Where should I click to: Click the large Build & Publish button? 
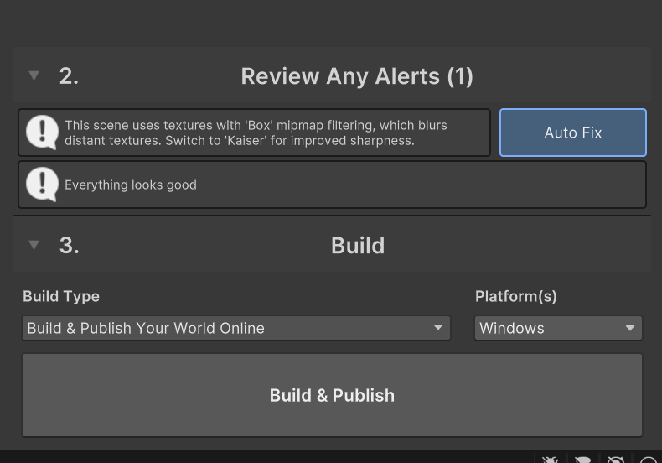[333, 395]
